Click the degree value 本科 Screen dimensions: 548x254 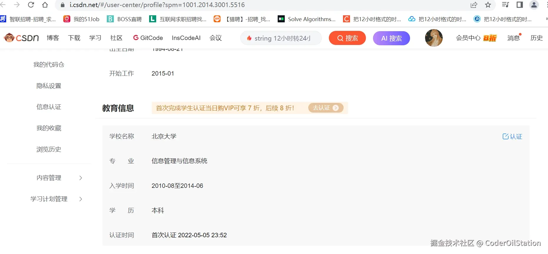pyautogui.click(x=158, y=210)
